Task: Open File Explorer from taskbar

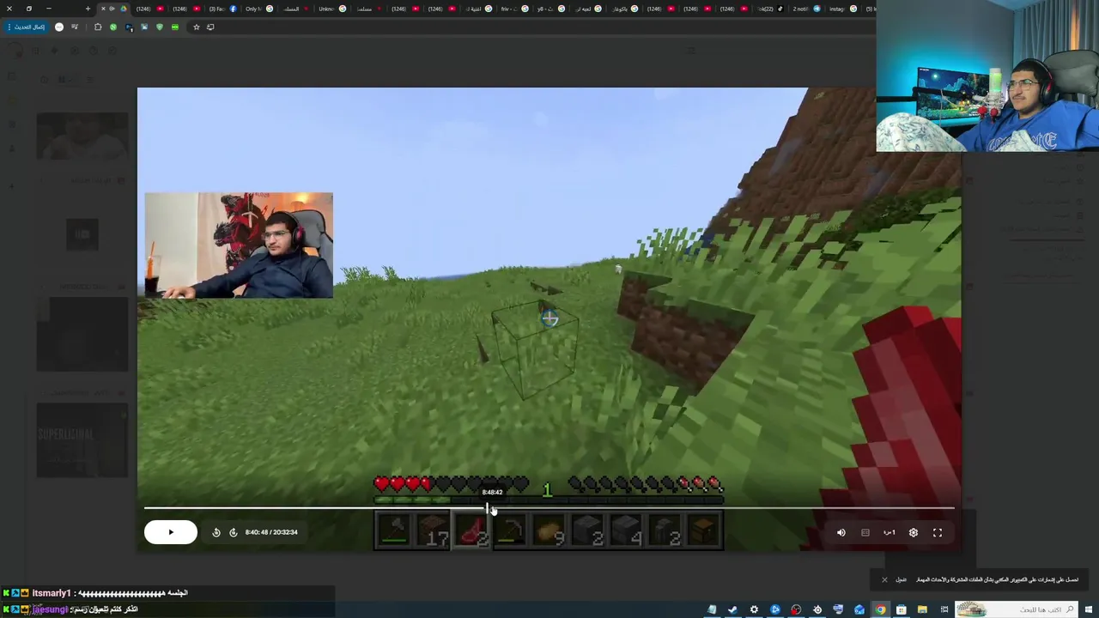Action: pyautogui.click(x=922, y=609)
